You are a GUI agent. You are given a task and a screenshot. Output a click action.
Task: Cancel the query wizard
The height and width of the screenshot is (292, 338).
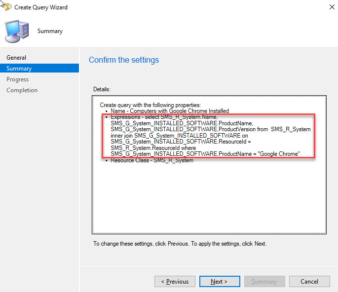click(x=309, y=282)
